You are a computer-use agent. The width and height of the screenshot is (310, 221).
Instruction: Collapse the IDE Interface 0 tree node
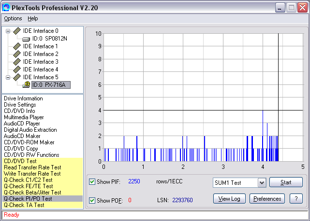8,31
